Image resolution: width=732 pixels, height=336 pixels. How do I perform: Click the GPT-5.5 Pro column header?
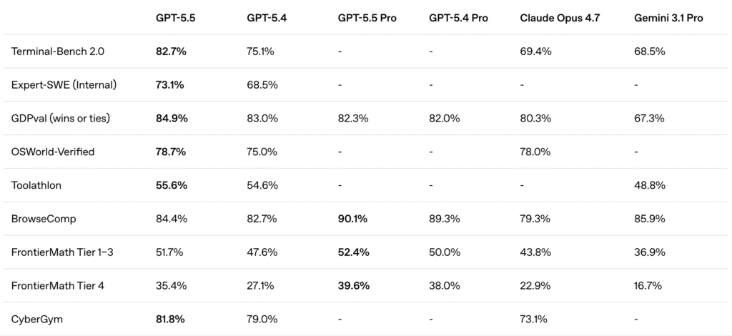[x=368, y=18]
